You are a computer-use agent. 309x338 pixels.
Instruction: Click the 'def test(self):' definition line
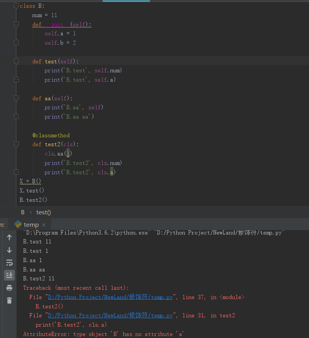(55, 61)
